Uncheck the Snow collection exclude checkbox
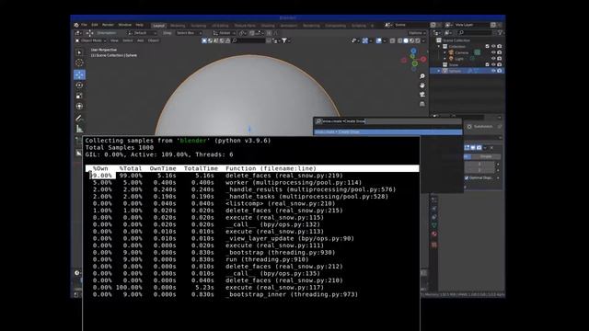The height and width of the screenshot is (331, 589). click(487, 65)
